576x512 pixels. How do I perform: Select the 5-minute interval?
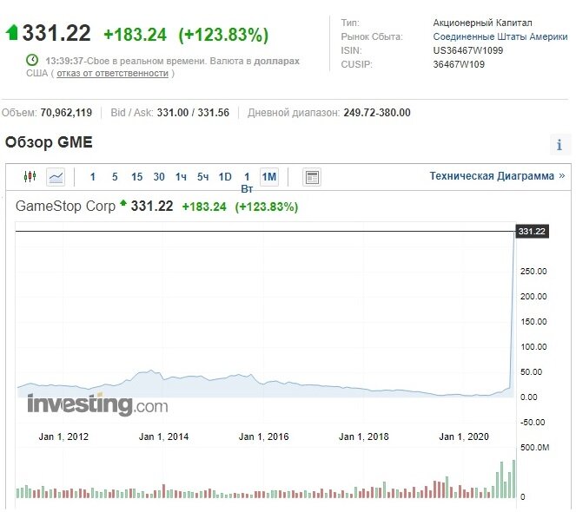click(115, 177)
